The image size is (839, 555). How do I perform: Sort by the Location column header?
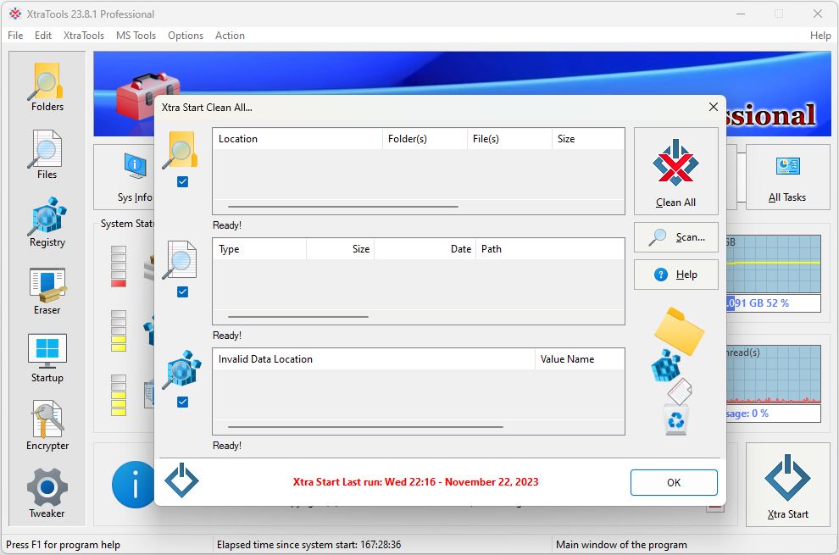[x=297, y=139]
